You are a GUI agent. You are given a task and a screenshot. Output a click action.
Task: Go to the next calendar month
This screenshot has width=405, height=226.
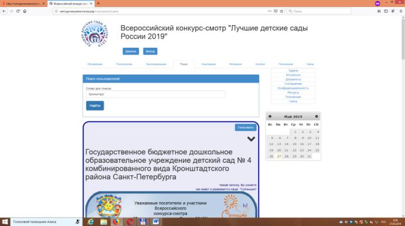pos(316,116)
